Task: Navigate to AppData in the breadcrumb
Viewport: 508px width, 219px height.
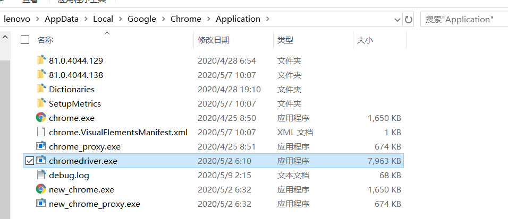Action: pyautogui.click(x=63, y=19)
